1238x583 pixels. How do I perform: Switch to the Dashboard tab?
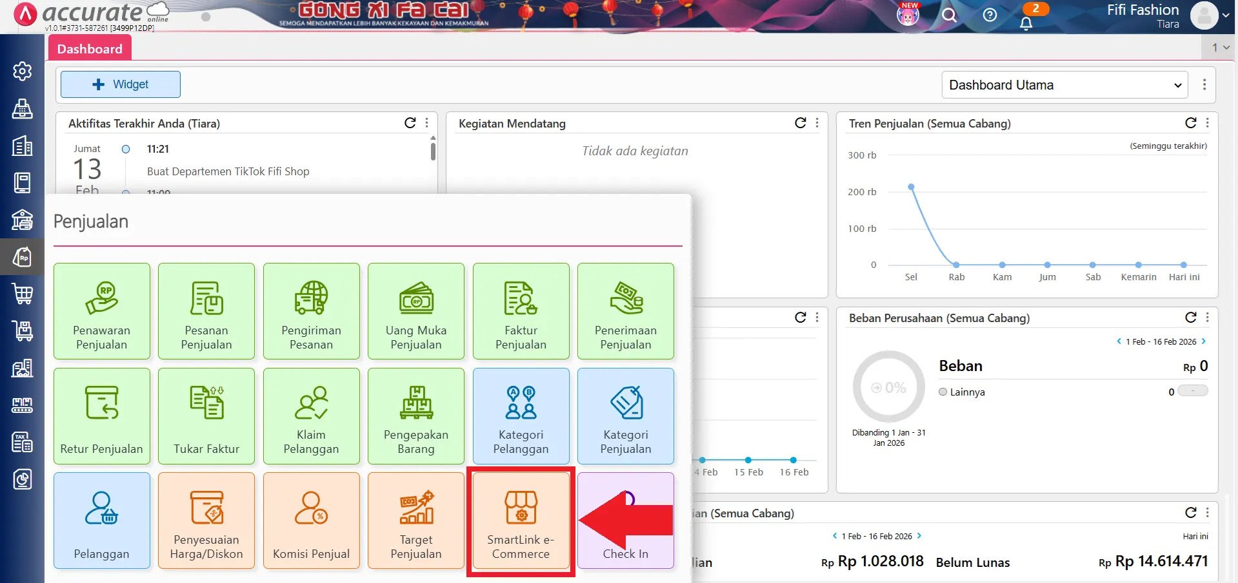90,49
